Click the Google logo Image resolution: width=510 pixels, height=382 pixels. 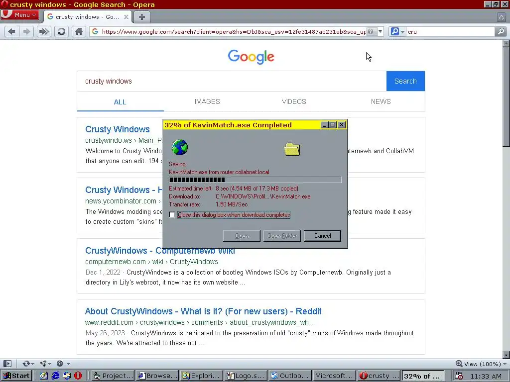pos(251,57)
